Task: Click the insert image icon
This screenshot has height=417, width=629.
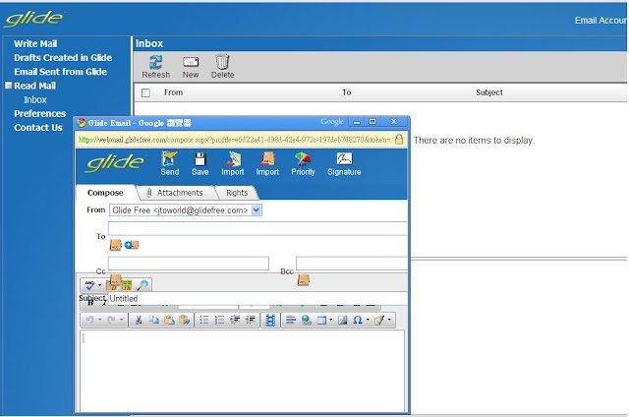Action: pyautogui.click(x=342, y=320)
